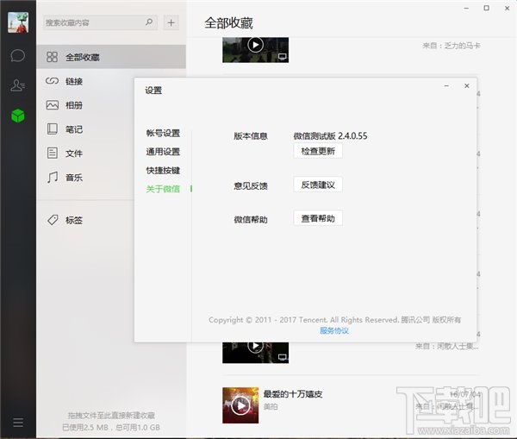The image size is (517, 439).
Task: Click the search magnifier icon
Action: 149,22
